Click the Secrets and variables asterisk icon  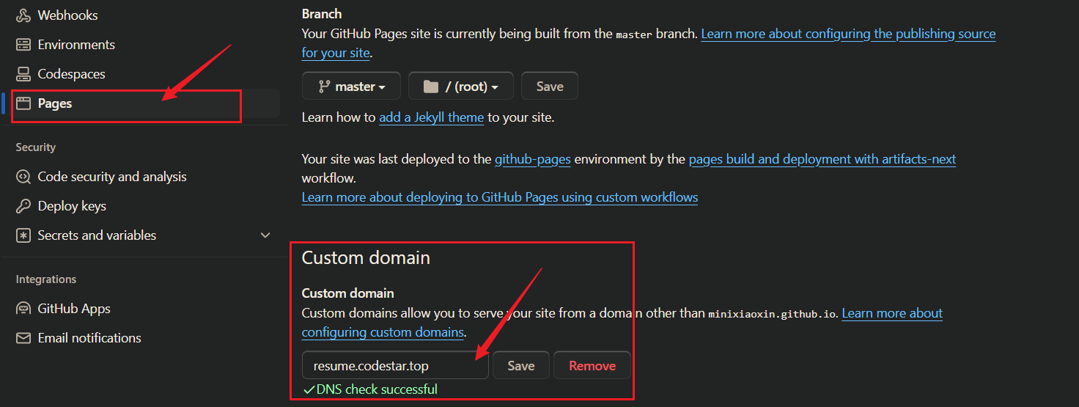[x=23, y=235]
